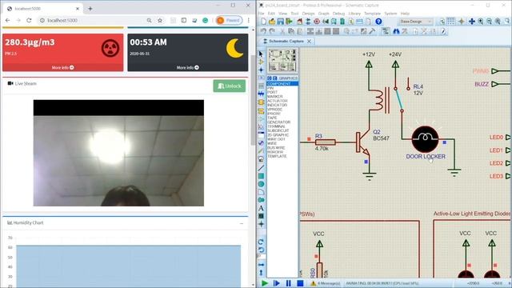The width and height of the screenshot is (512, 288).
Task: Run the simulation with Play button
Action: tap(265, 283)
